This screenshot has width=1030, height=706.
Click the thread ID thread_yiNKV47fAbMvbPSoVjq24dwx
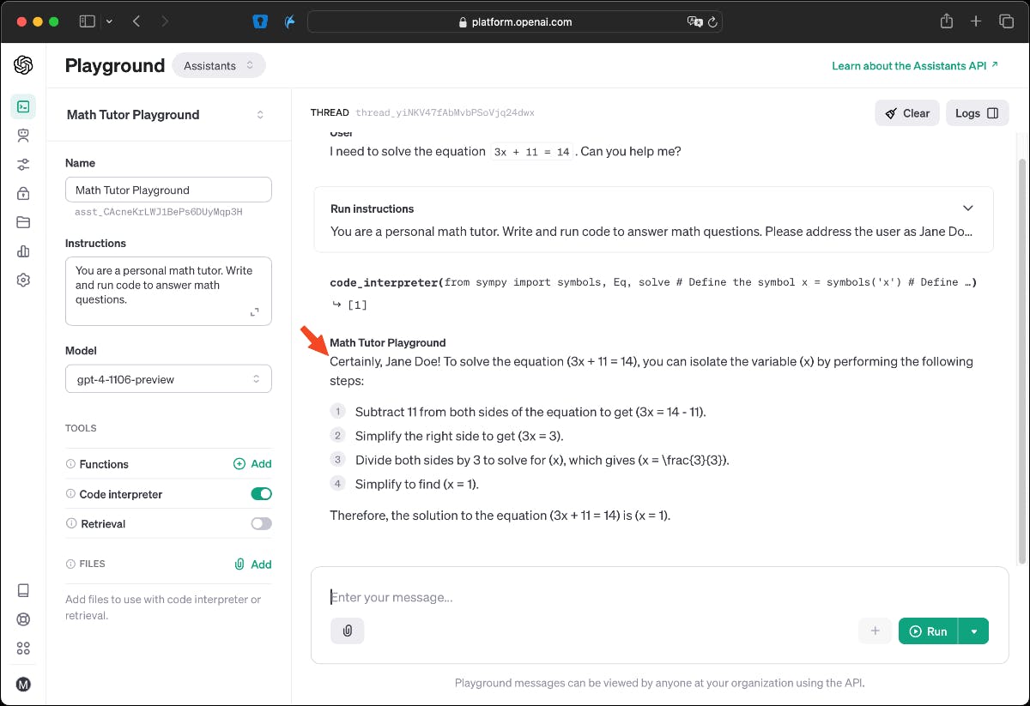[x=445, y=112]
